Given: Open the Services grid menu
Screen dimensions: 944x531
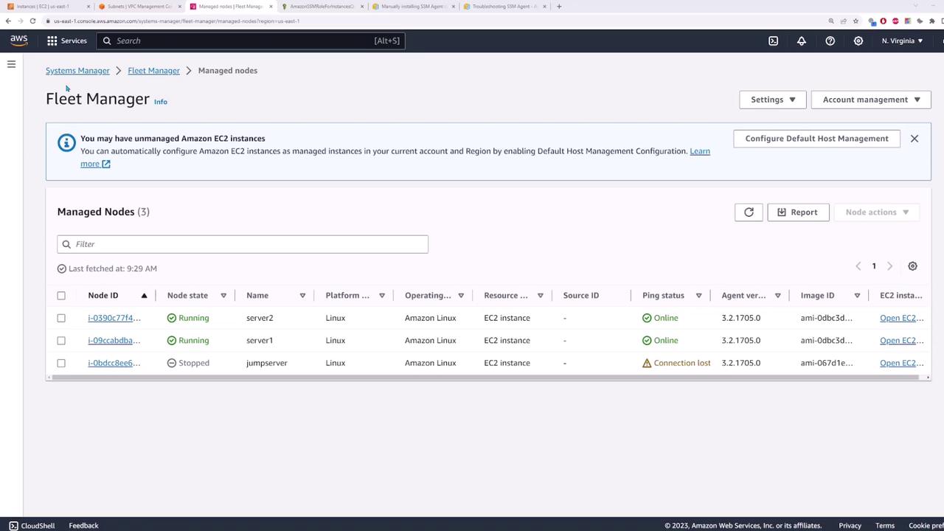Looking at the screenshot, I should [x=67, y=41].
